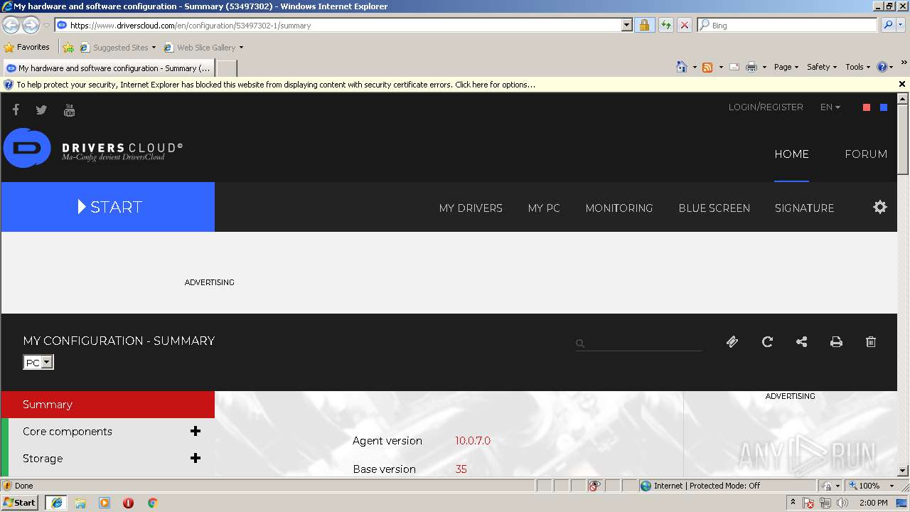Click the Read Mail icon in command bar
This screenshot has width=910, height=512.
coord(734,67)
